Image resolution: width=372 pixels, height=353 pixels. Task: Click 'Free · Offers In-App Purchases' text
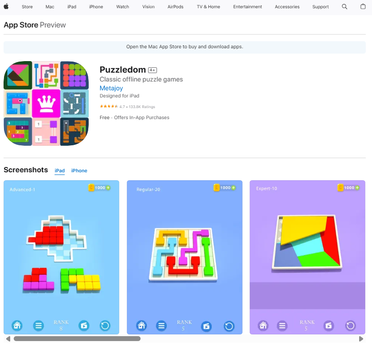point(134,117)
